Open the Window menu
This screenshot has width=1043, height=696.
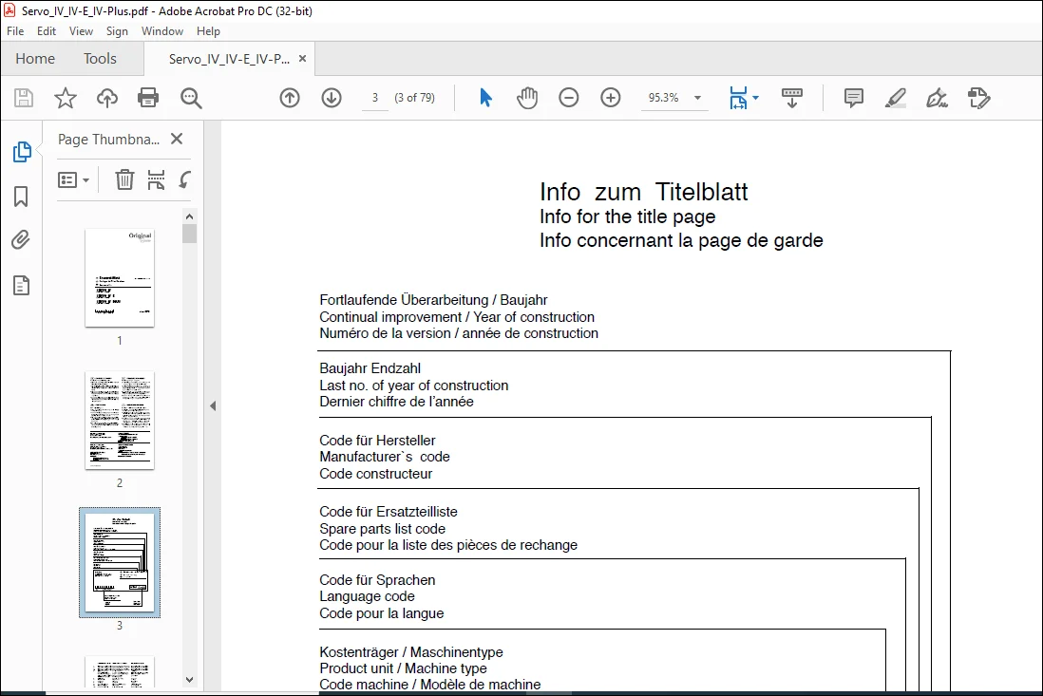tap(161, 31)
